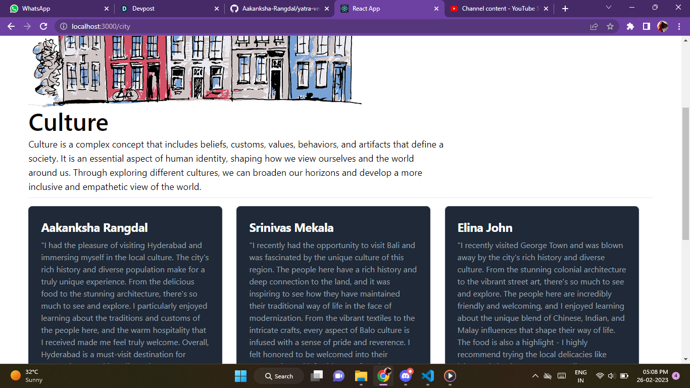Toggle the browser side panel

(x=647, y=26)
